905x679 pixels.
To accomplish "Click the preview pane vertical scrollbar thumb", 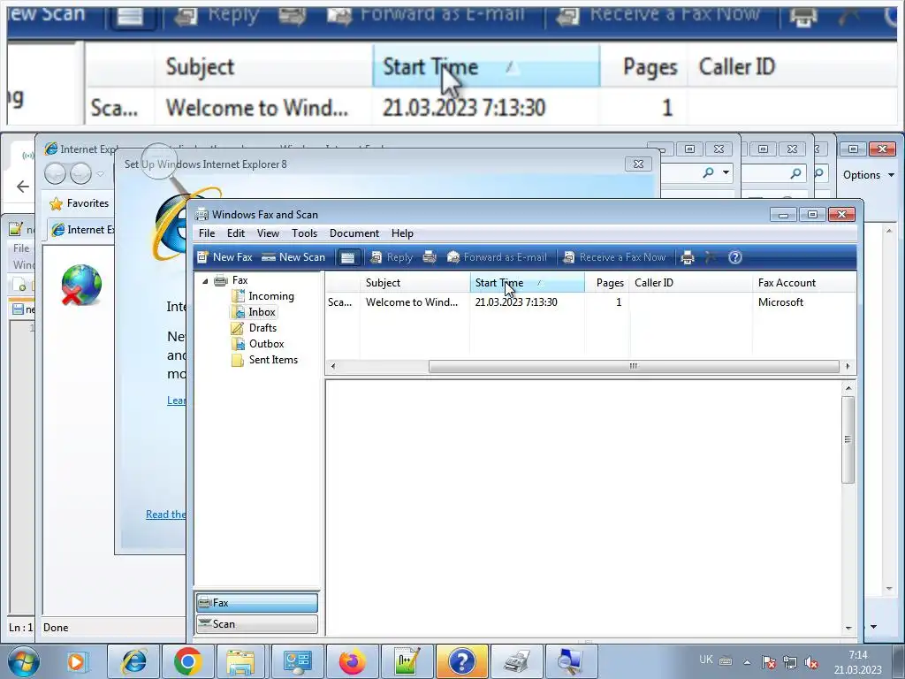I will pyautogui.click(x=848, y=439).
